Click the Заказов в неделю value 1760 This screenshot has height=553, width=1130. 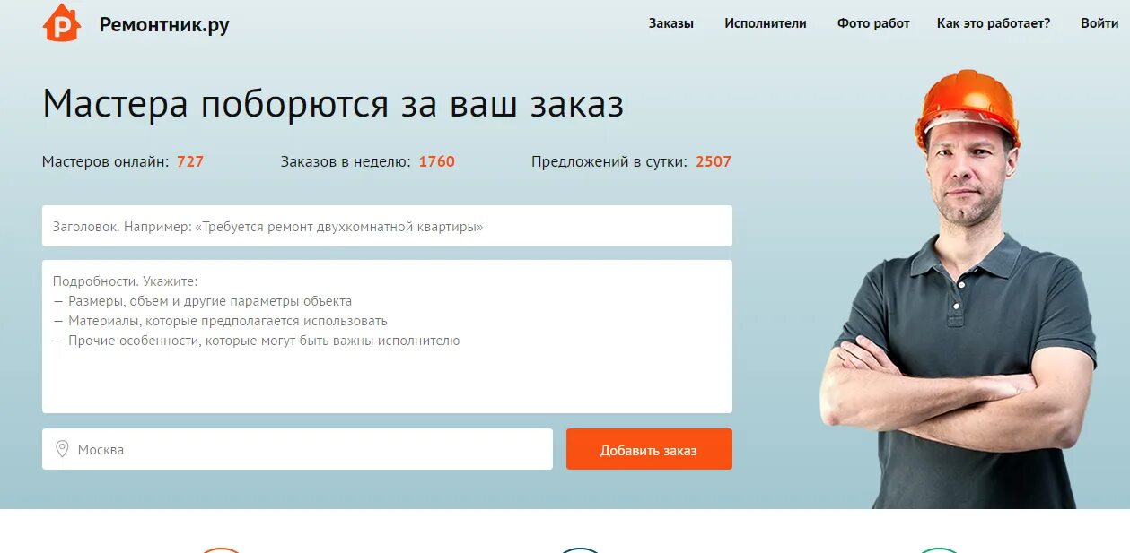pos(437,162)
